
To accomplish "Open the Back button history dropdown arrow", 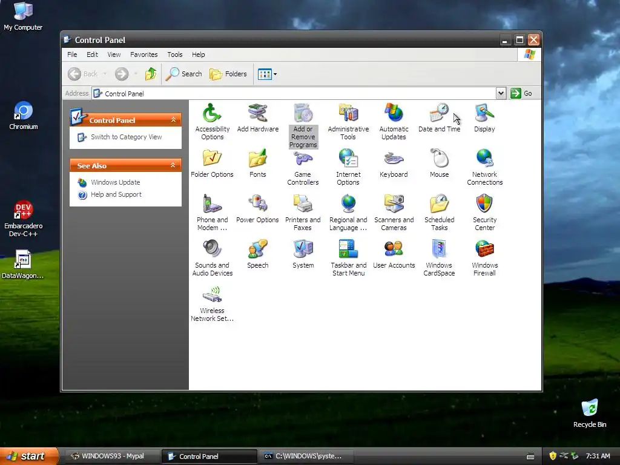I will tap(105, 74).
